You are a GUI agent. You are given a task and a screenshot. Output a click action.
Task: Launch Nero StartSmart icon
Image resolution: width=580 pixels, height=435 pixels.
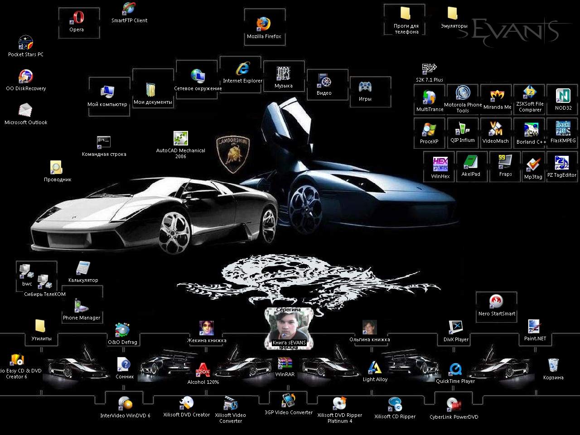tap(496, 301)
